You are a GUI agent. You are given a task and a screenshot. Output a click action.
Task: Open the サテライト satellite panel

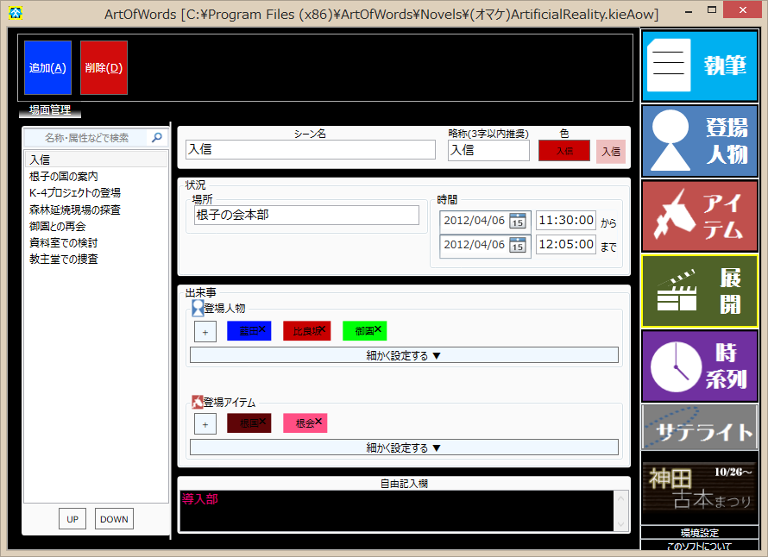(699, 431)
